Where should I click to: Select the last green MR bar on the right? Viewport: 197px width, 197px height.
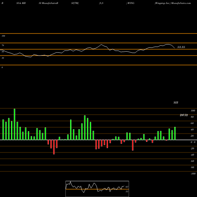click(175, 134)
